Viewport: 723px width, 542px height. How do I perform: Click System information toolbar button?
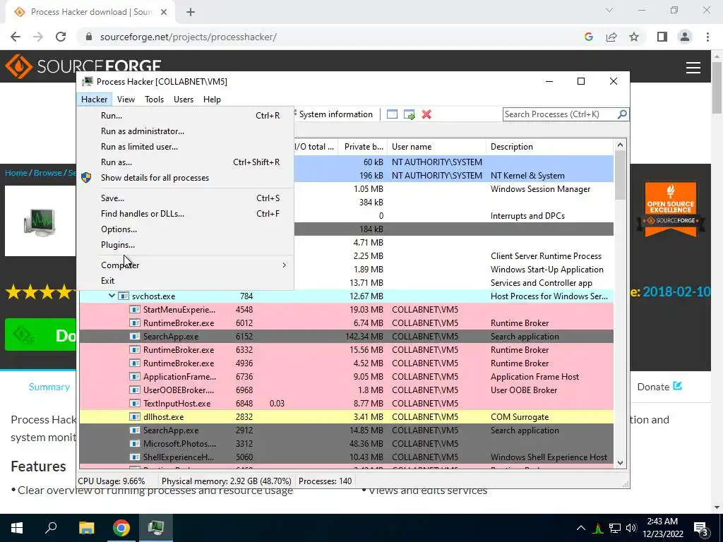334,114
